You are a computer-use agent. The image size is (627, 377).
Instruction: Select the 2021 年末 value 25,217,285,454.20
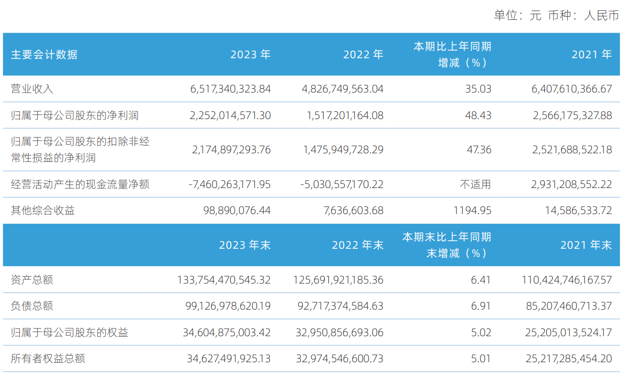[569, 359]
